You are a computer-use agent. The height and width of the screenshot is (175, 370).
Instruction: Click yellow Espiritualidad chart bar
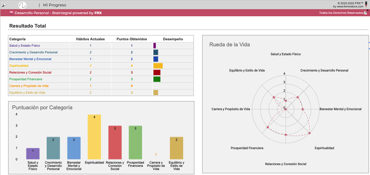(94, 137)
